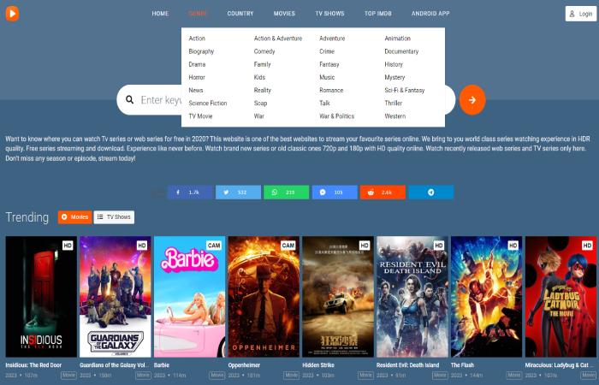Viewport: 599px width, 385px height.
Task: Select Drama genre
Action: pos(197,64)
